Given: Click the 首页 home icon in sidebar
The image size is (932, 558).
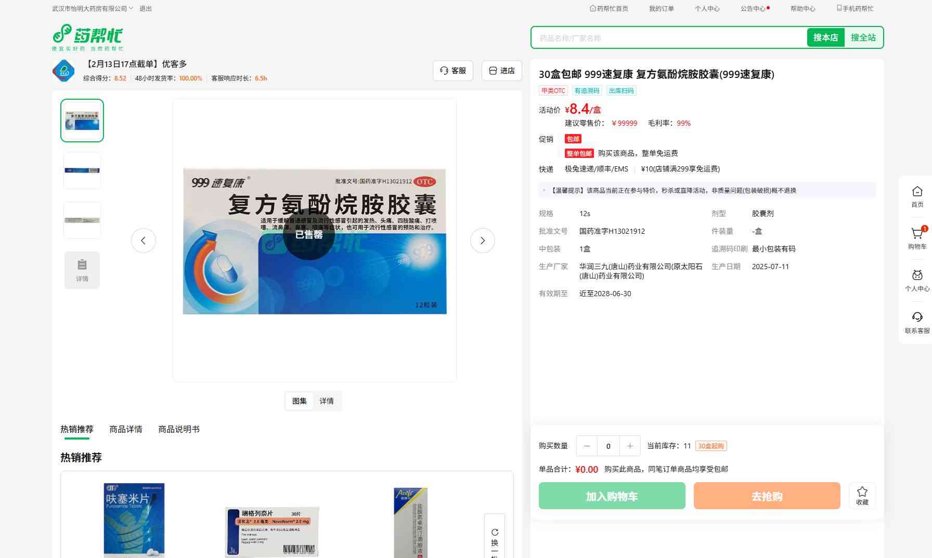Looking at the screenshot, I should (917, 192).
